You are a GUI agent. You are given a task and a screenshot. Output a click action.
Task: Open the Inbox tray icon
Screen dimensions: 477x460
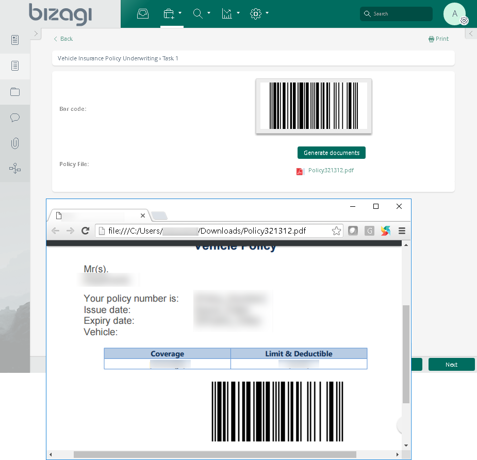click(143, 14)
